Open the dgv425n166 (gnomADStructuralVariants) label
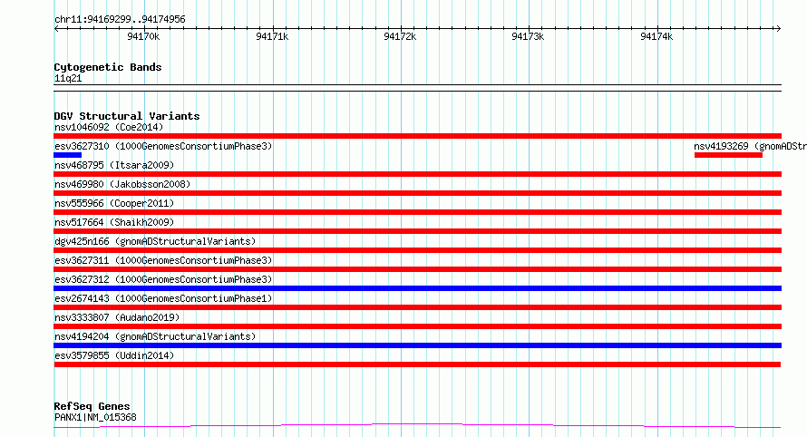Viewport: 807px width, 437px height. point(155,241)
